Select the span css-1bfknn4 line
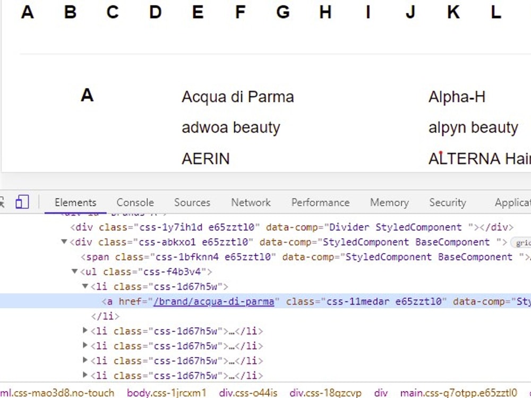 pos(306,257)
